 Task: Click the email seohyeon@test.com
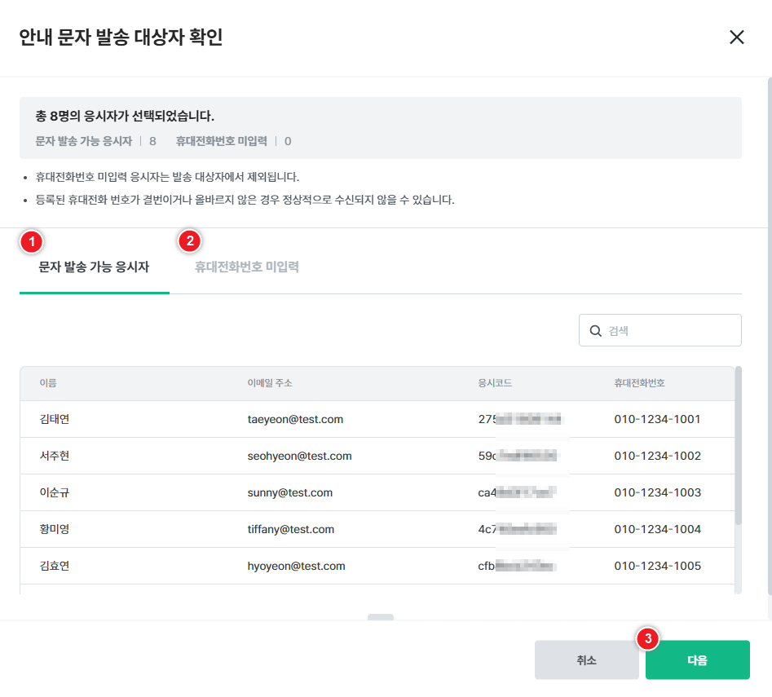(x=299, y=457)
